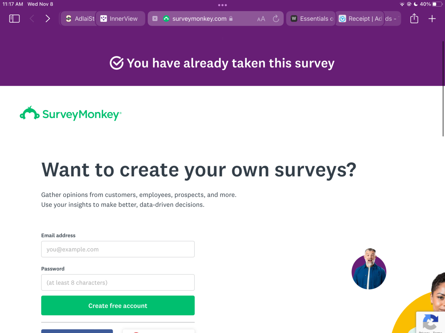
Task: Switch to the InnerView tab
Action: pyautogui.click(x=120, y=19)
